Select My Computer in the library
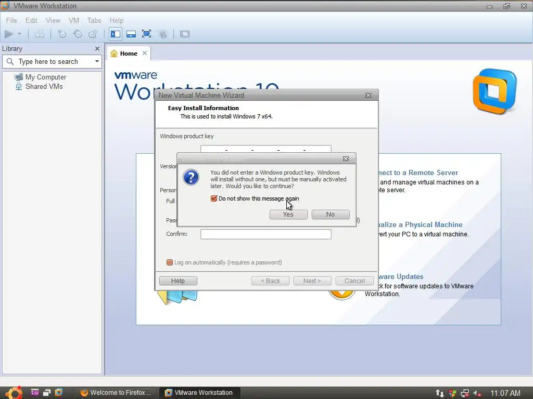 (x=46, y=77)
